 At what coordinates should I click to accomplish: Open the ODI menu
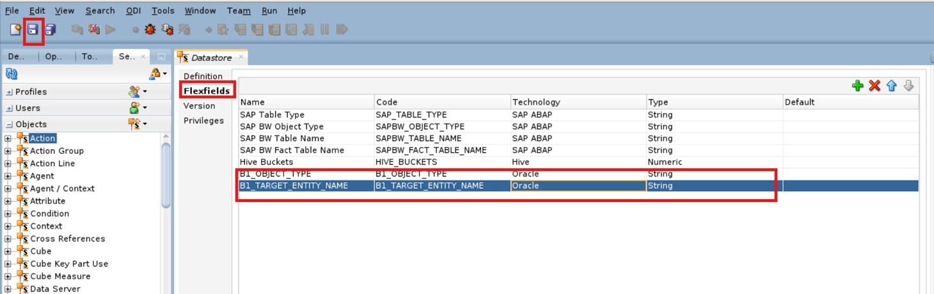pyautogui.click(x=133, y=11)
